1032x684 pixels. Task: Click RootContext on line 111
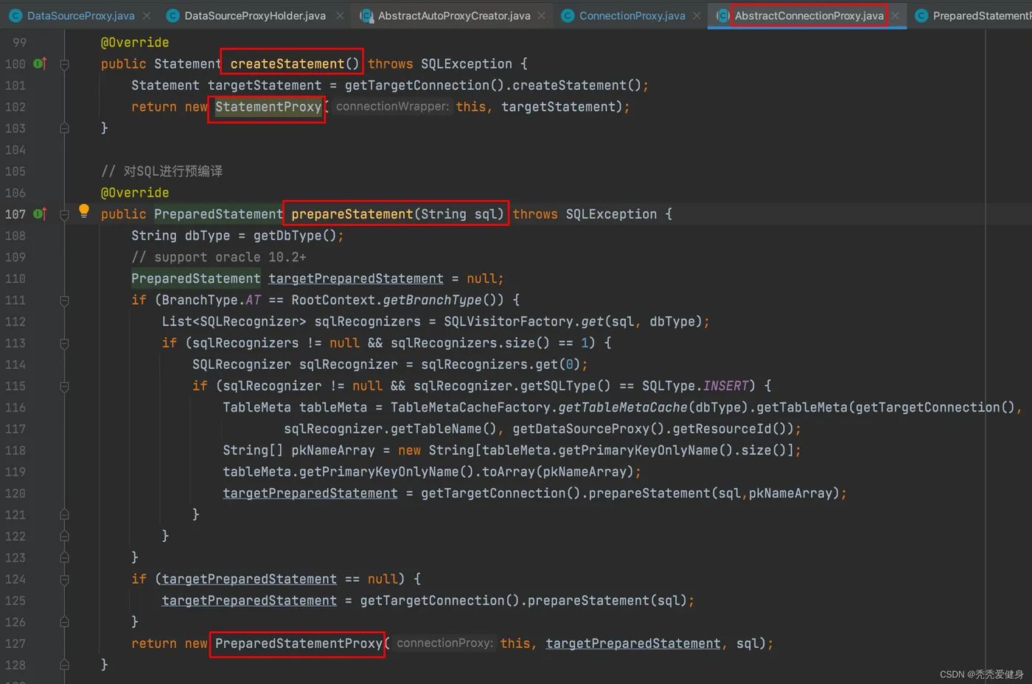(x=333, y=300)
